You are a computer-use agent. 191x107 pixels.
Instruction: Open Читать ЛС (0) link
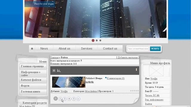tap(152, 95)
